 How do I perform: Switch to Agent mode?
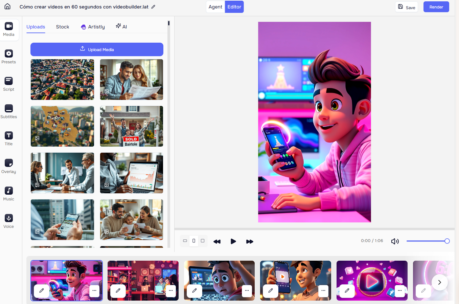(215, 7)
